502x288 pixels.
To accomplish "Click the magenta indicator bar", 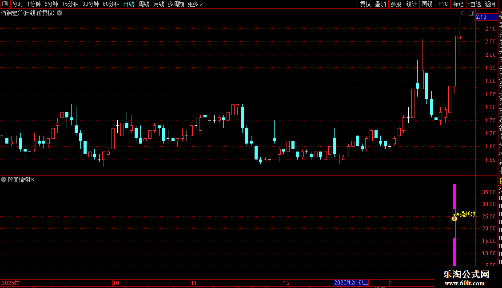I will click(454, 225).
